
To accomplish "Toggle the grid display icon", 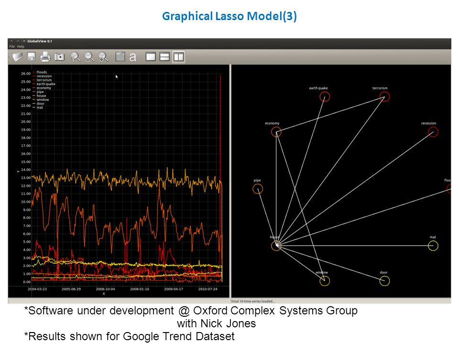I will pyautogui.click(x=120, y=56).
